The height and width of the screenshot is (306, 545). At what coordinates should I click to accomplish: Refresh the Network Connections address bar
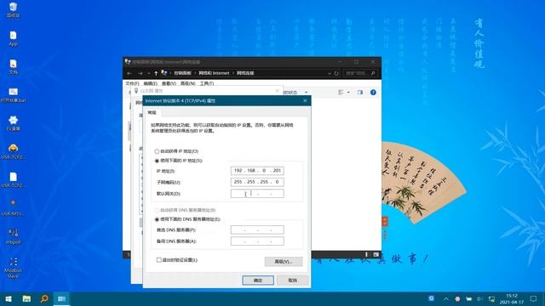336,73
